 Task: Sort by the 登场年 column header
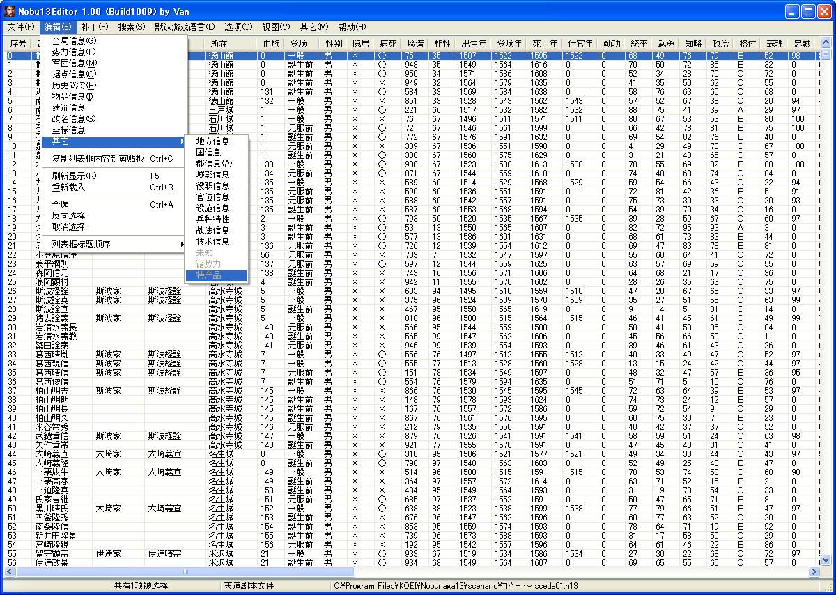point(510,44)
